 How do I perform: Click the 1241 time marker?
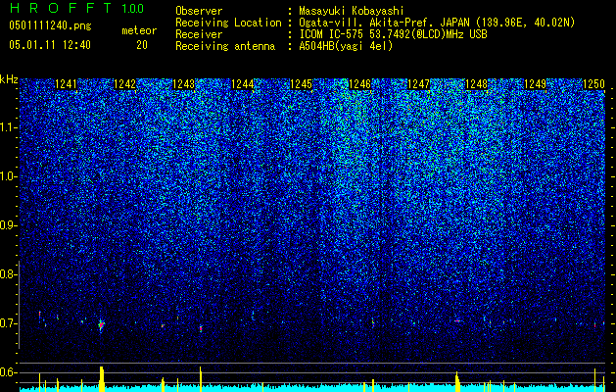click(x=66, y=84)
